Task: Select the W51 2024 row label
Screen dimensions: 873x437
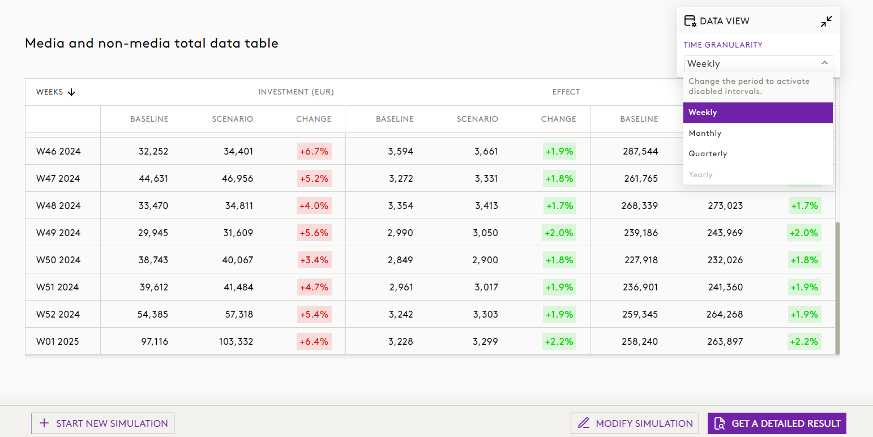Action: coord(58,288)
